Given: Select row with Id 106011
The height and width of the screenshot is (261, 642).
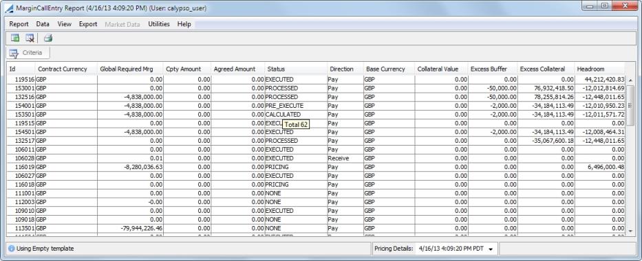Looking at the screenshot, I should coord(316,150).
